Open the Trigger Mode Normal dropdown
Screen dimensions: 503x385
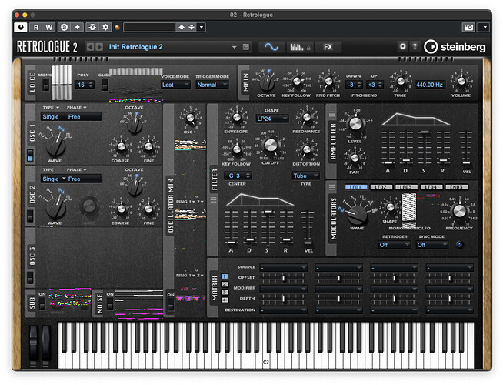pos(212,85)
